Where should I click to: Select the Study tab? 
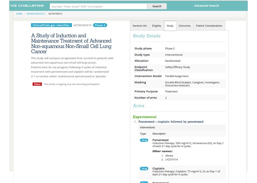pos(170,26)
